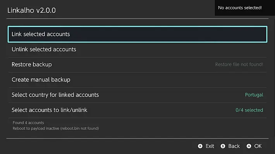Screen dimensions: 275x154
Task: Open Restore backup option
Action: (x=137, y=64)
